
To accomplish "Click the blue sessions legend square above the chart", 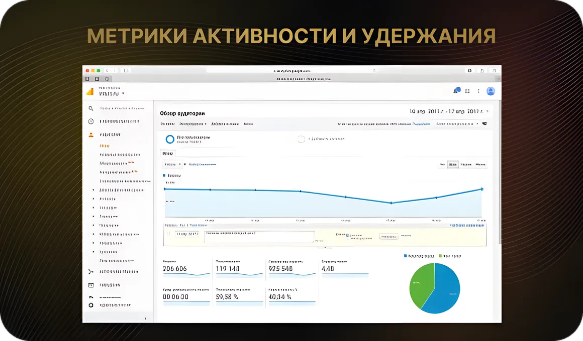I will [x=164, y=175].
